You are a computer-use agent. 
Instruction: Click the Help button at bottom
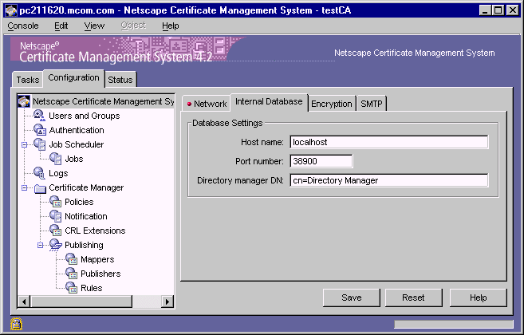(x=478, y=298)
